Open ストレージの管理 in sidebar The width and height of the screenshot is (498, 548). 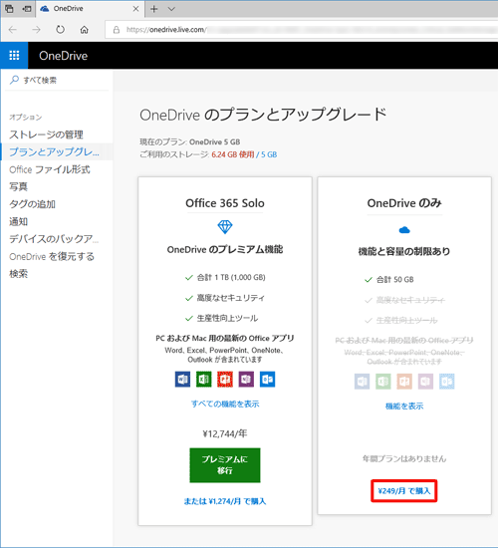pyautogui.click(x=46, y=135)
